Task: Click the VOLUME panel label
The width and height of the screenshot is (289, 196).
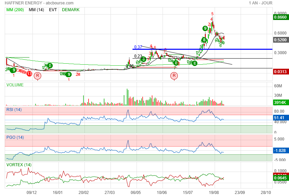Action: [15, 85]
